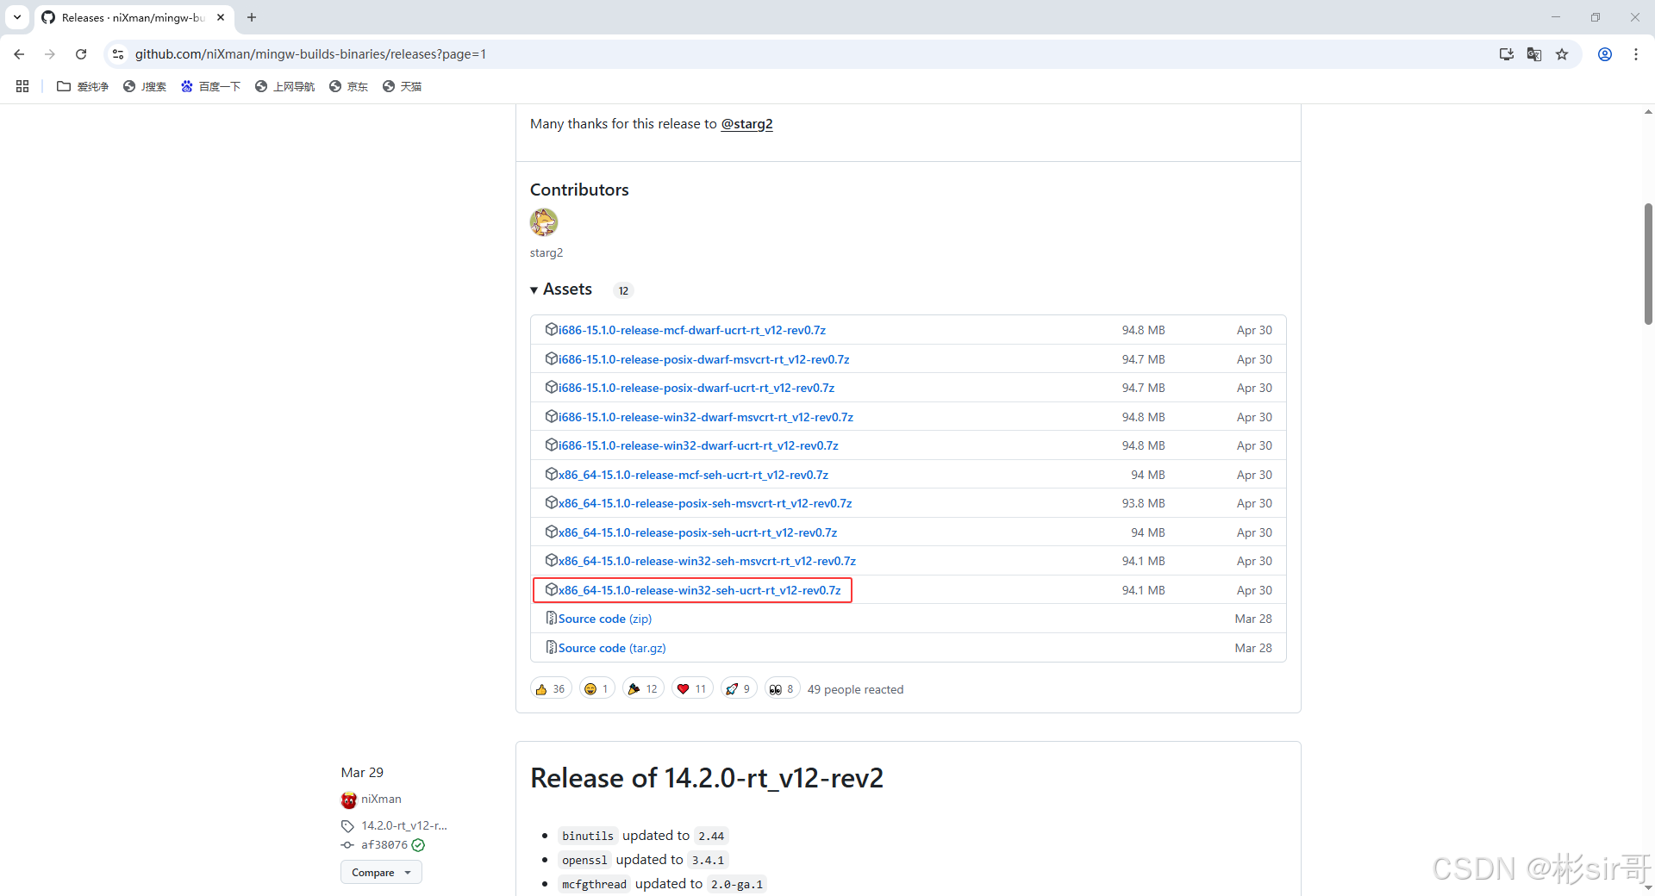The height and width of the screenshot is (896, 1655).
Task: Download x86_64-15.1.0-release-posix-seh-ucrt-rt_v12-rev0.7z
Action: pyautogui.click(x=697, y=532)
